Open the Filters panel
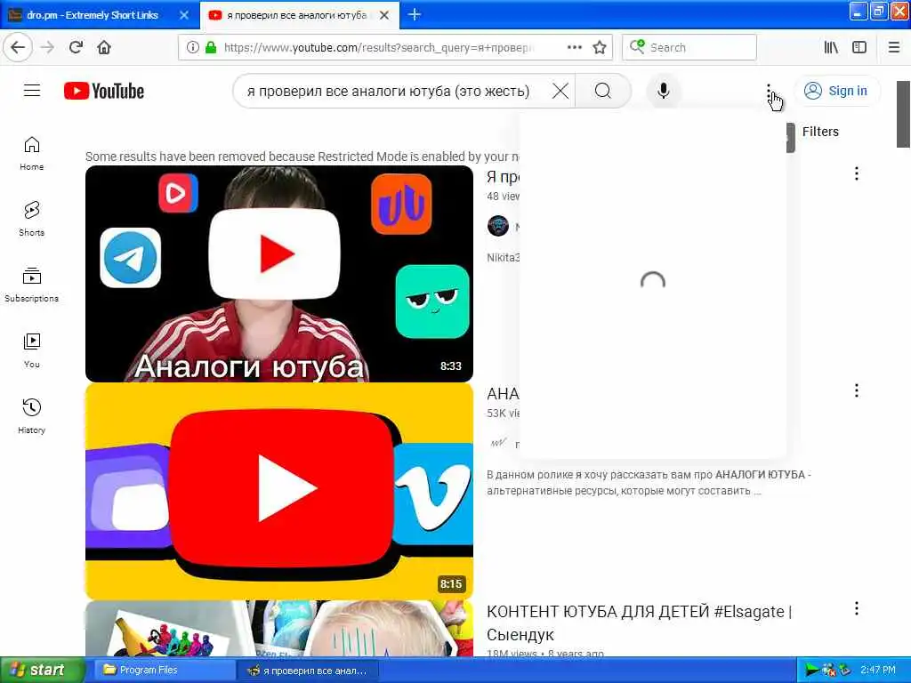Viewport: 911px width, 683px height. [x=819, y=132]
